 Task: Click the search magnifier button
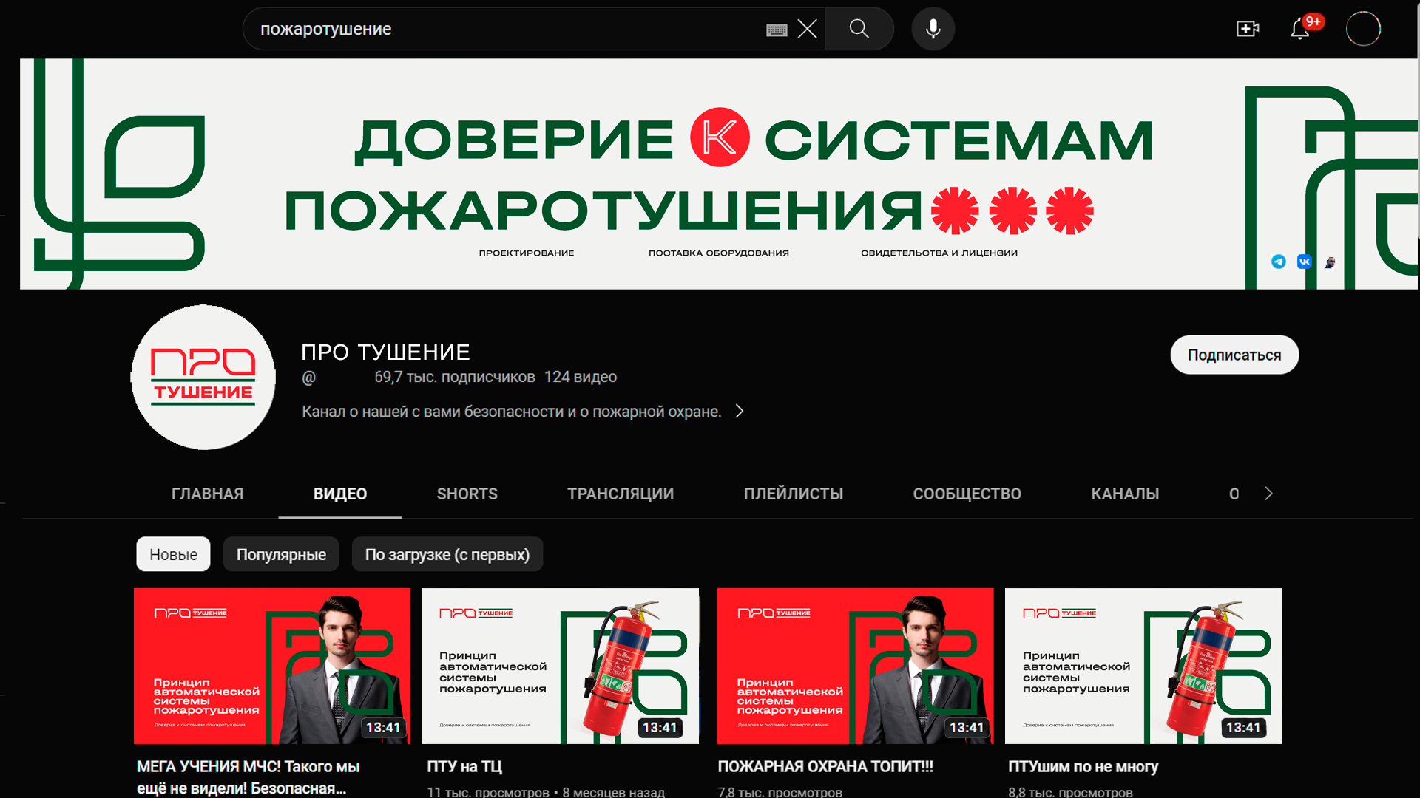click(859, 29)
